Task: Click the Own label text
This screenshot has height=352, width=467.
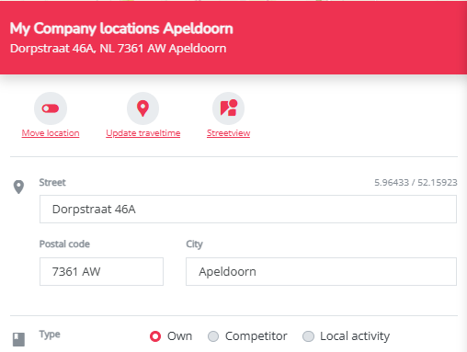Action: tap(179, 336)
